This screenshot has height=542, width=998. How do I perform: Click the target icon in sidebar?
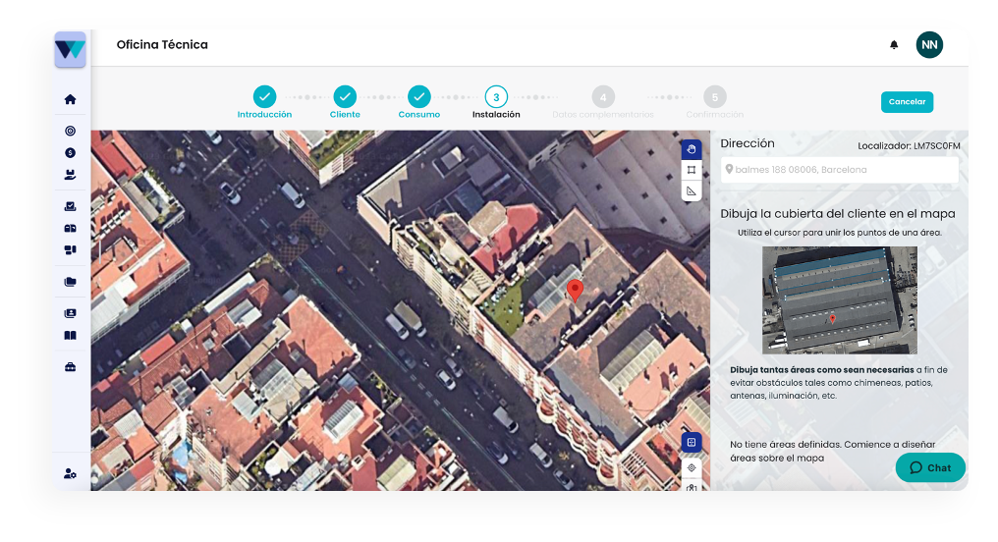[x=70, y=131]
